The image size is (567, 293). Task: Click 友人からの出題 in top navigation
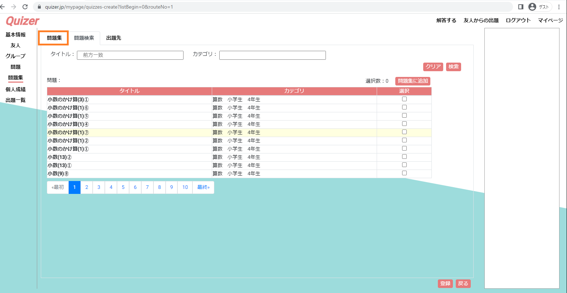click(x=481, y=20)
